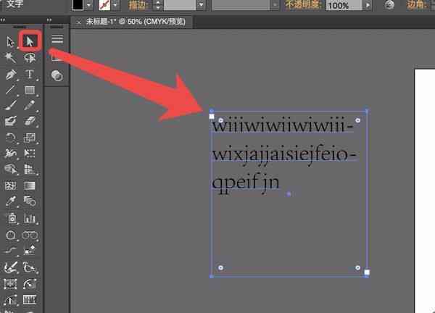Select the wavy-line Smooth tool
This screenshot has height=313, width=435.
click(x=11, y=251)
